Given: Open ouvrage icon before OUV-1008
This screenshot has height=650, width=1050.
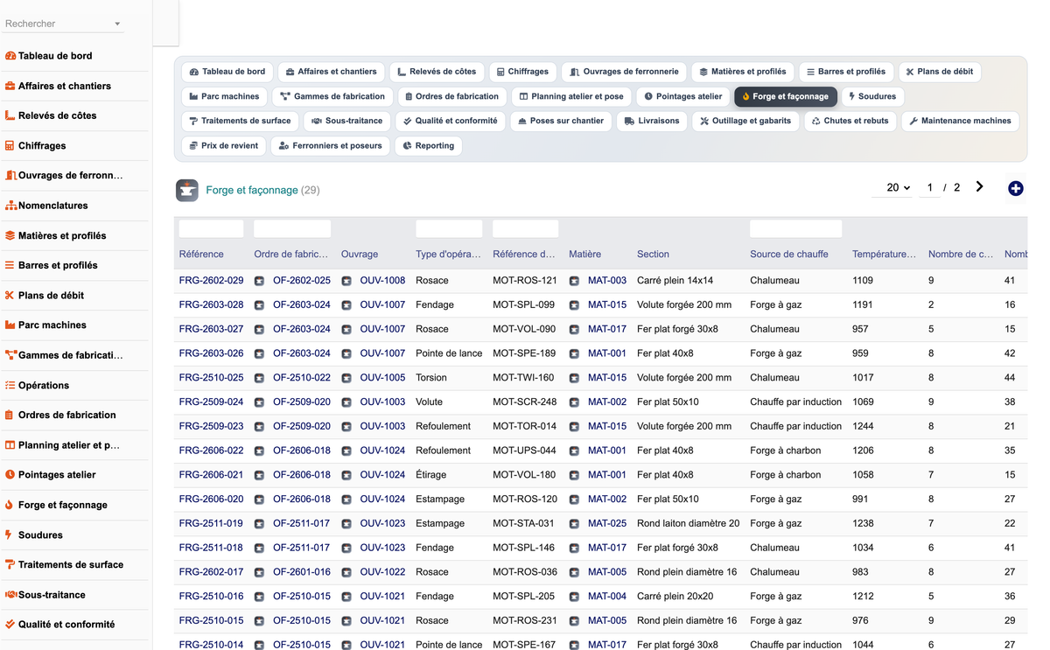Looking at the screenshot, I should tap(346, 281).
